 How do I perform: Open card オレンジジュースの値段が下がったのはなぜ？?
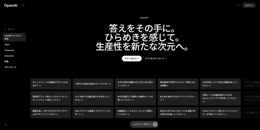pyautogui.click(x=51, y=84)
